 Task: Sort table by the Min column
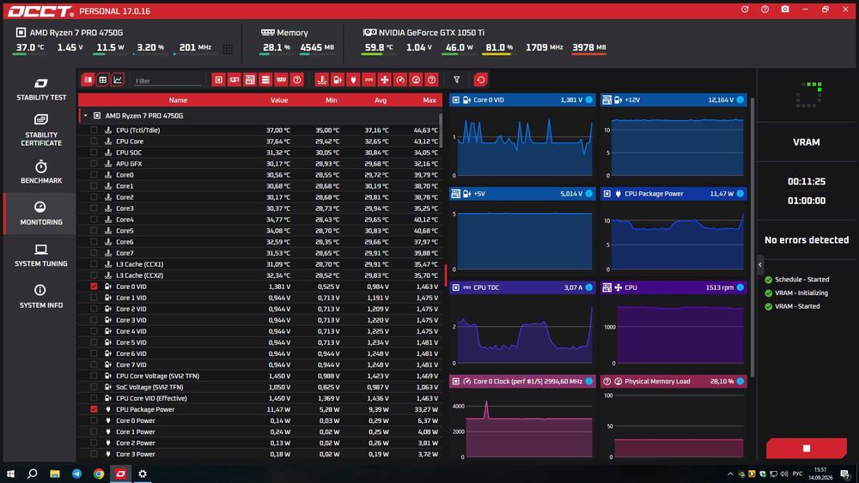[331, 100]
